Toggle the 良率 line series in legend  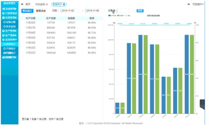point(127,16)
